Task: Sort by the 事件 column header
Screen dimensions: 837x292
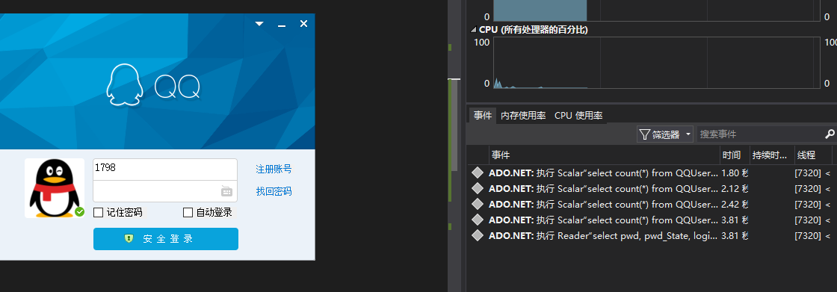Action: (x=605, y=155)
